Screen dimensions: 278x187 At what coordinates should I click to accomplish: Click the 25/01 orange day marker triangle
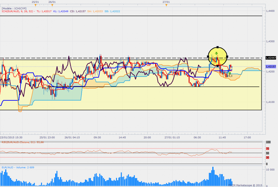coord(36,5)
